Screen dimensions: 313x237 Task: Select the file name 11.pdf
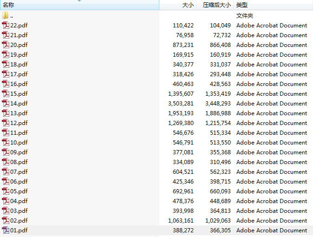point(19,133)
